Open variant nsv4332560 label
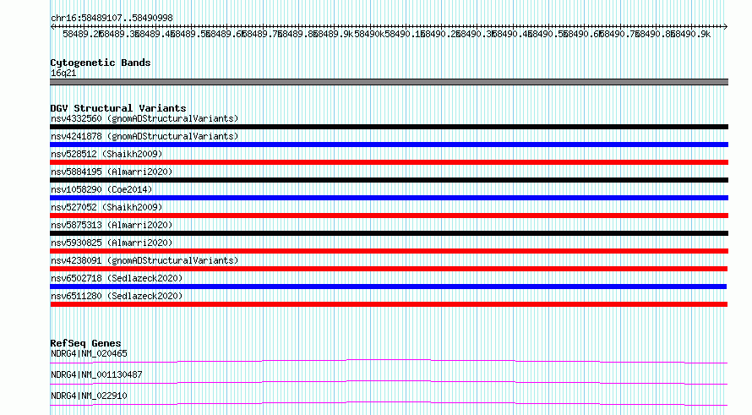752x415 pixels. 144,118
